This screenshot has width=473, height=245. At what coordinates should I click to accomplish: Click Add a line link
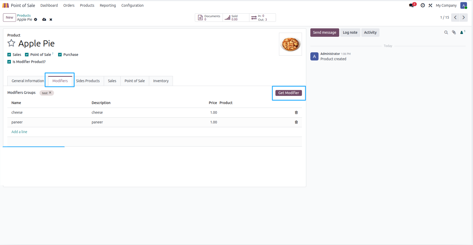[x=19, y=132]
